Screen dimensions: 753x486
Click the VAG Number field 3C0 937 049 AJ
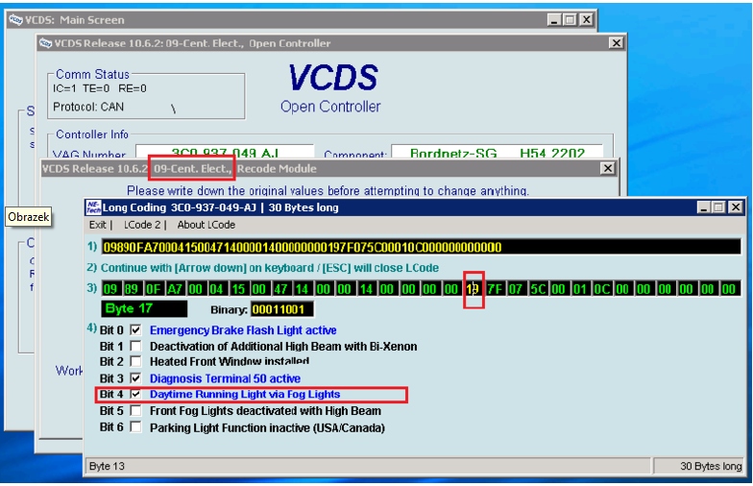coord(225,152)
